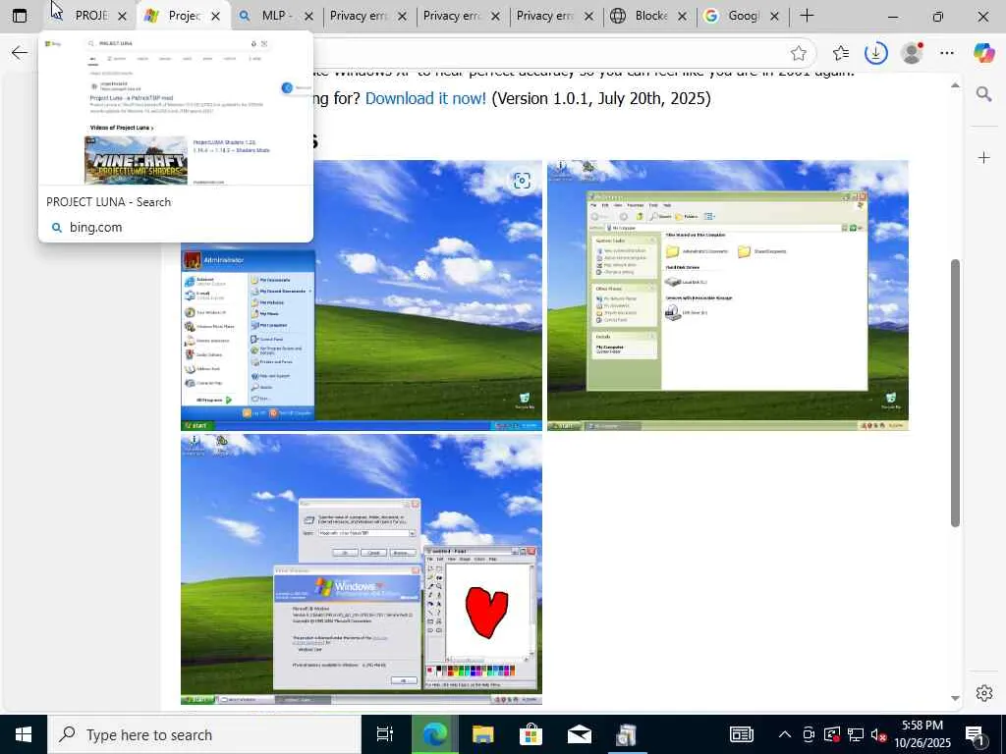Click the scroll up arrow of the page
This screenshot has width=1006, height=754.
pos(955,85)
